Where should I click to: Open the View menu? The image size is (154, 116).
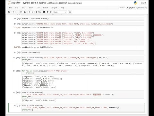23,8
